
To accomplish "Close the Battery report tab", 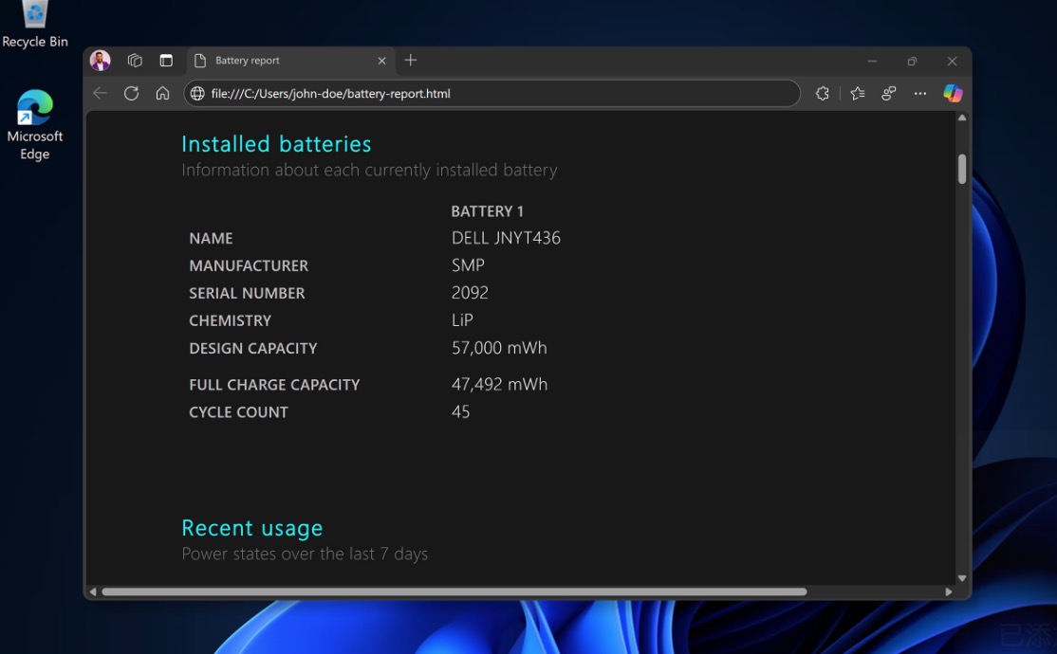I will [381, 61].
